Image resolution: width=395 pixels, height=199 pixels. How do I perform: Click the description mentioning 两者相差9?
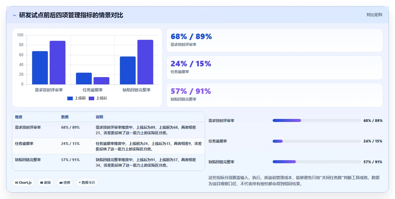(x=149, y=146)
